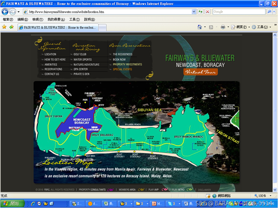Viewport: 278px width, 208px height.
Task: Click the Favorites Center star icon
Action: point(4,27)
